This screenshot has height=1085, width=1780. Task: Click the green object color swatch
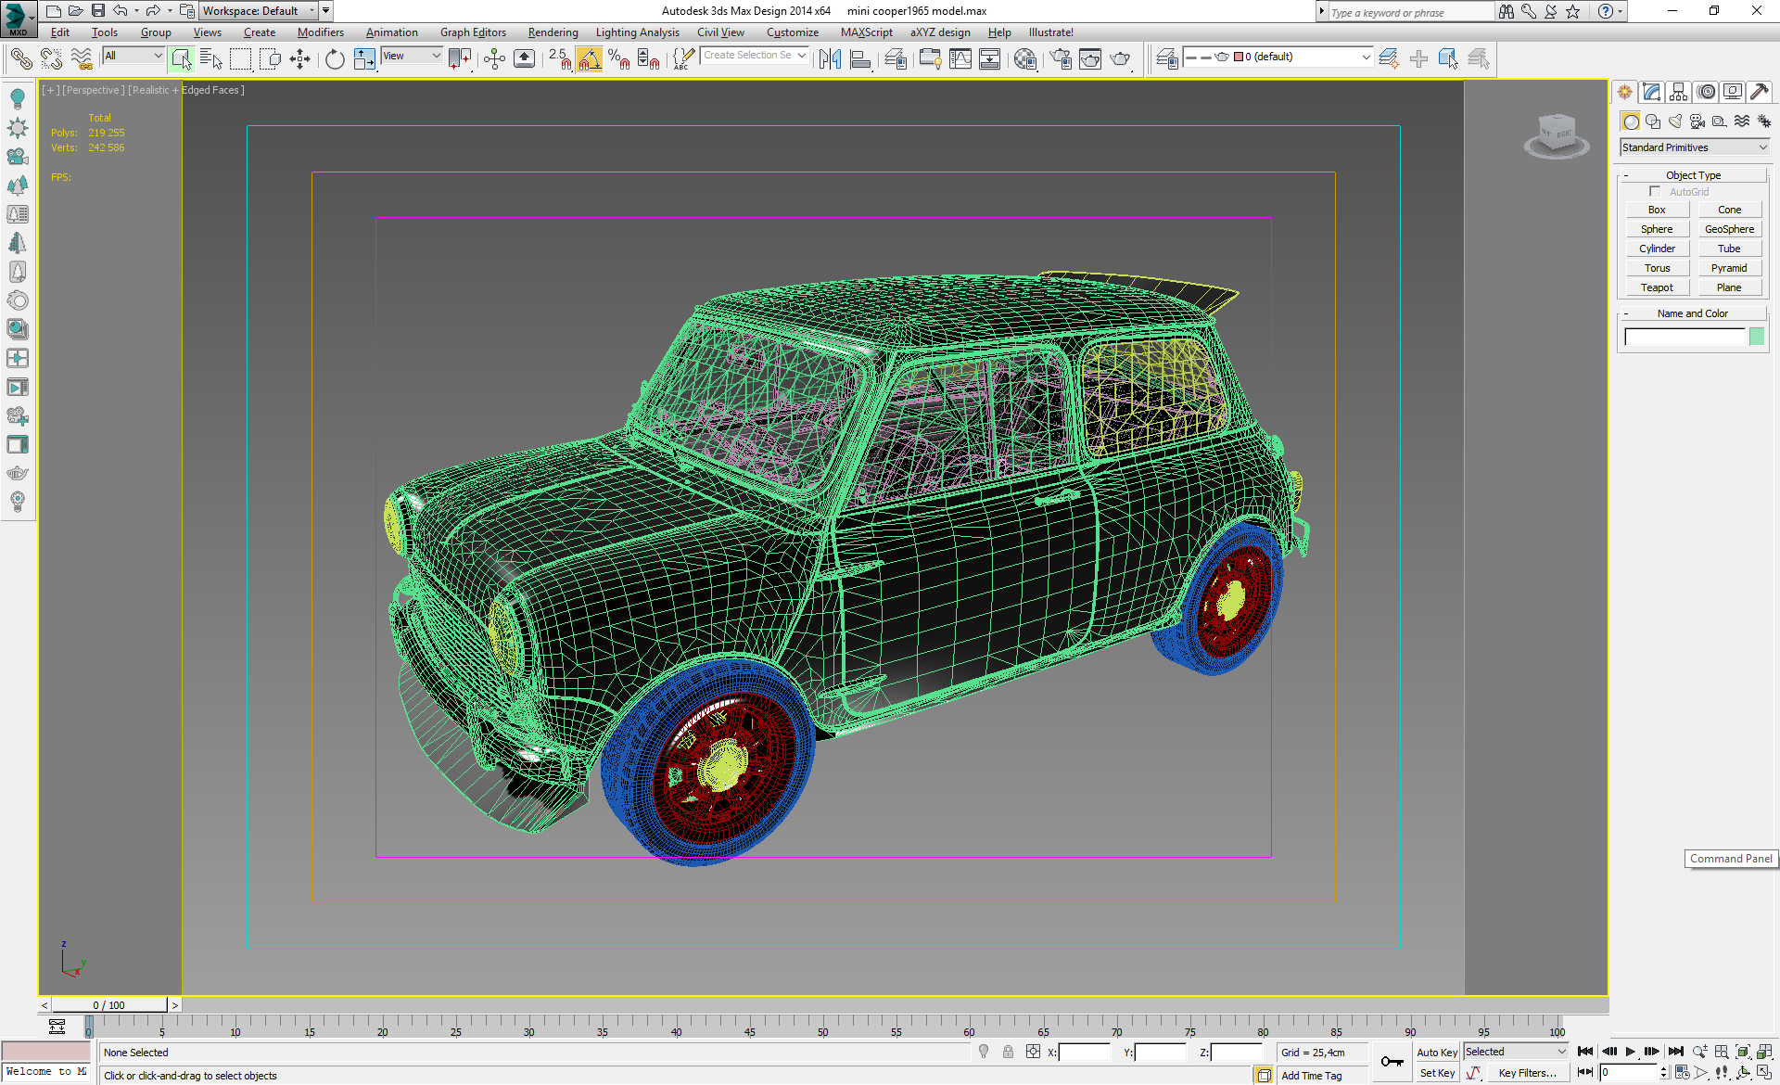pyautogui.click(x=1757, y=337)
